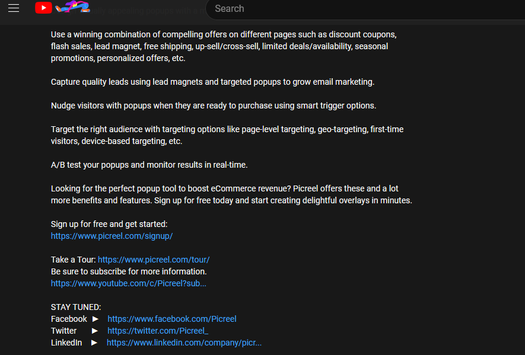Open the picreel.com/signup link
Screen dimensions: 525x355
coord(112,236)
